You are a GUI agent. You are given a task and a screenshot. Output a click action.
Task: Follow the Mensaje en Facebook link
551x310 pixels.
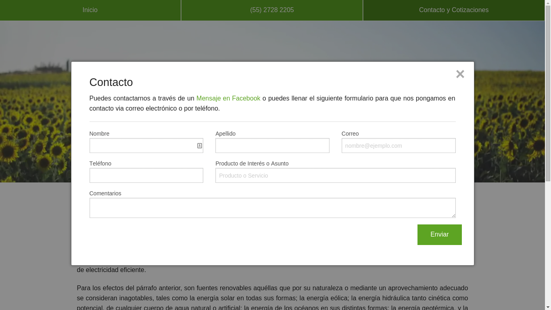click(x=228, y=98)
